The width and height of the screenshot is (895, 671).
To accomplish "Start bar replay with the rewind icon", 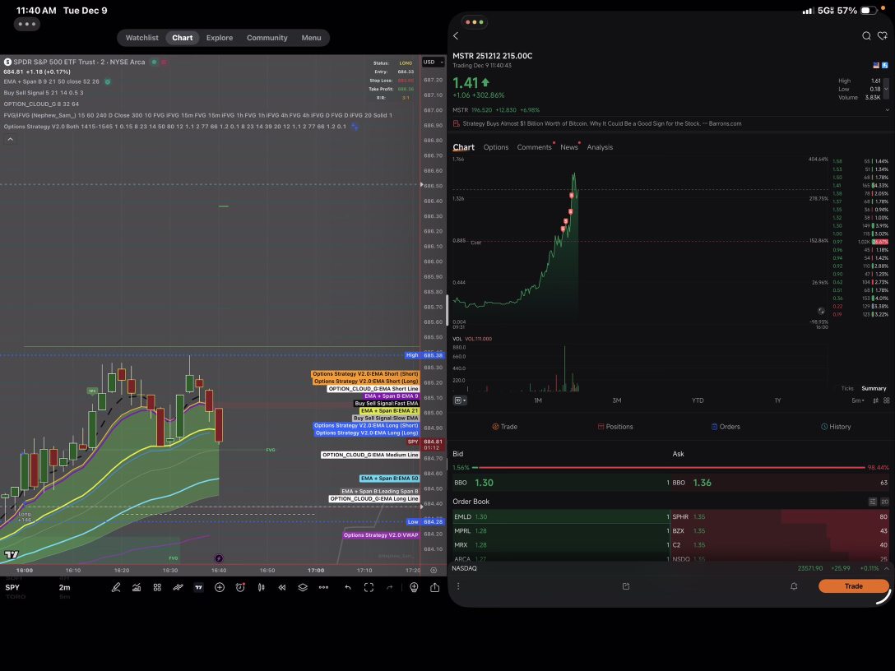I will click(x=282, y=587).
